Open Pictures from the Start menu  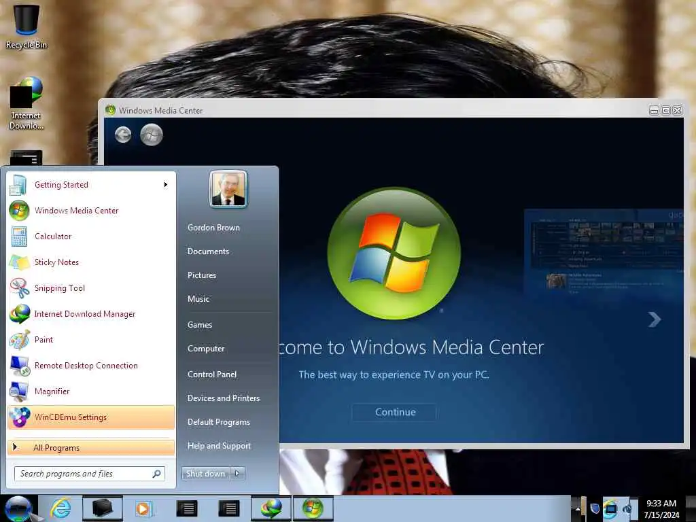[201, 275]
